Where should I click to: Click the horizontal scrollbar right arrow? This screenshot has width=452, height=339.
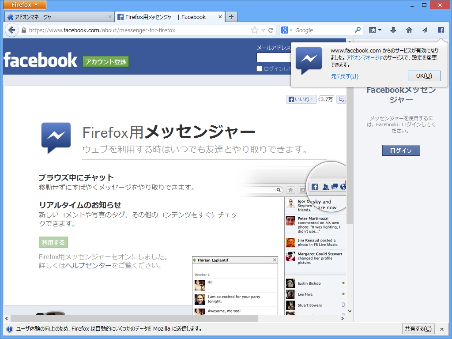(x=343, y=318)
